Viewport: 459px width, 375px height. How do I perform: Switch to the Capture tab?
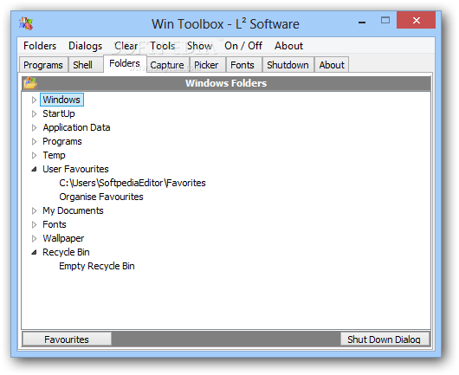[x=167, y=65]
